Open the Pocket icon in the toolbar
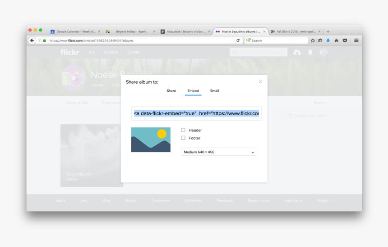The height and width of the screenshot is (247, 388). pos(345,40)
